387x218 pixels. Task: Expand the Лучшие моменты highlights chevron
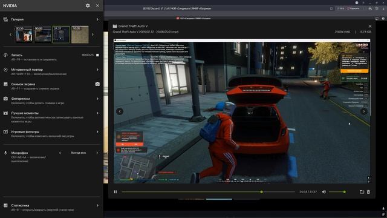pyautogui.click(x=97, y=113)
